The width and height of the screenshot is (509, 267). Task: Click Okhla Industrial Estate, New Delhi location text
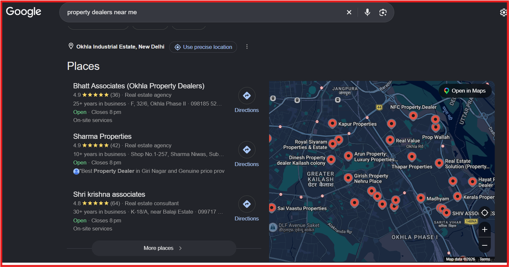click(120, 47)
